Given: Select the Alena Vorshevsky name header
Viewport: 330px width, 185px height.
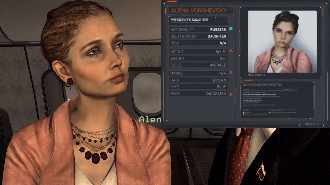Looking at the screenshot, I should point(201,11).
